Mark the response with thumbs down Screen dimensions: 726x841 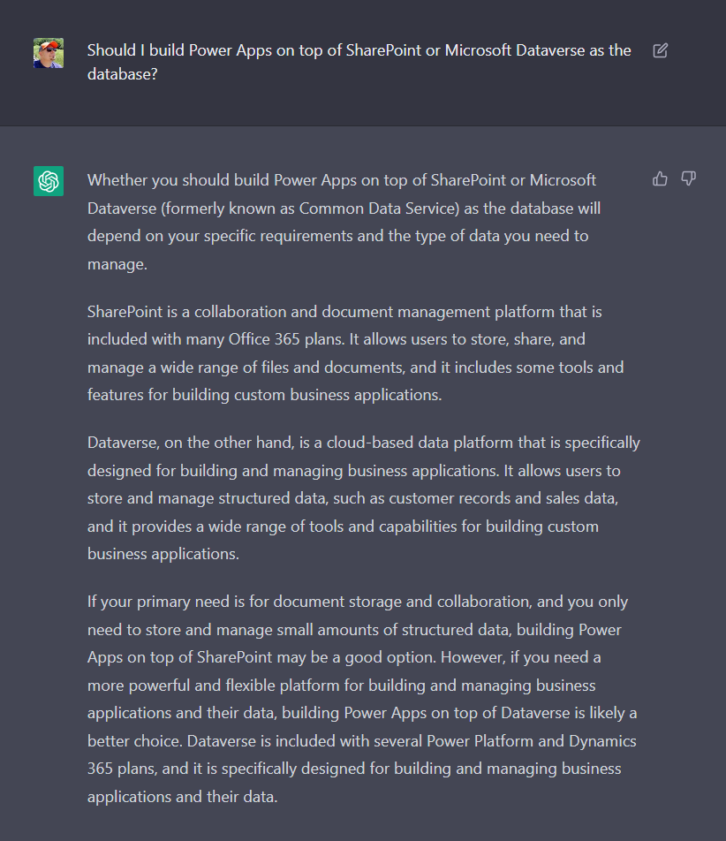tap(689, 178)
